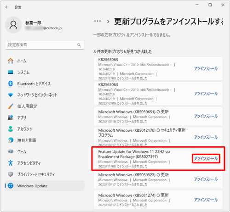Click Microsoft Windows (KB5030323) の更新 title
This screenshot has width=230, height=212.
click(x=133, y=175)
